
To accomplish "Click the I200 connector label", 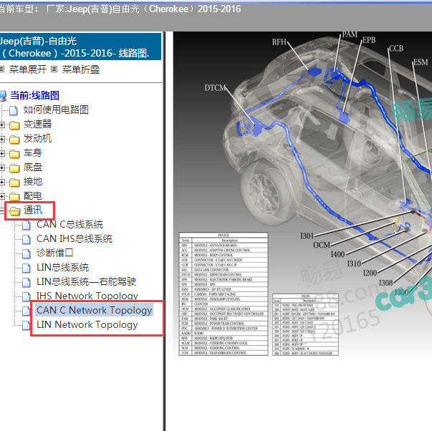I will (370, 273).
